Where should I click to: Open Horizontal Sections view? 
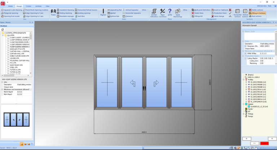[238, 13]
